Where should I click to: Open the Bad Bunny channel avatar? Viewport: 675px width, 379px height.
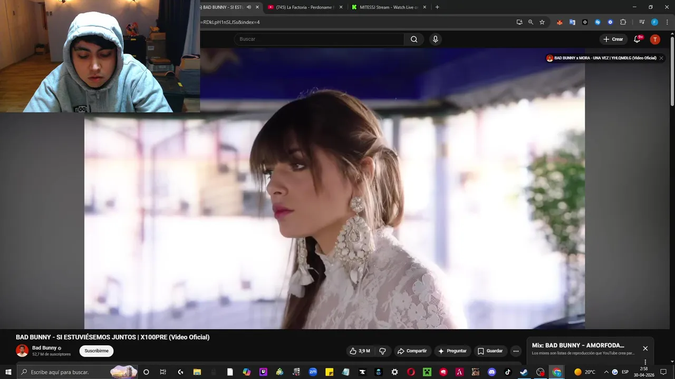pos(22,351)
